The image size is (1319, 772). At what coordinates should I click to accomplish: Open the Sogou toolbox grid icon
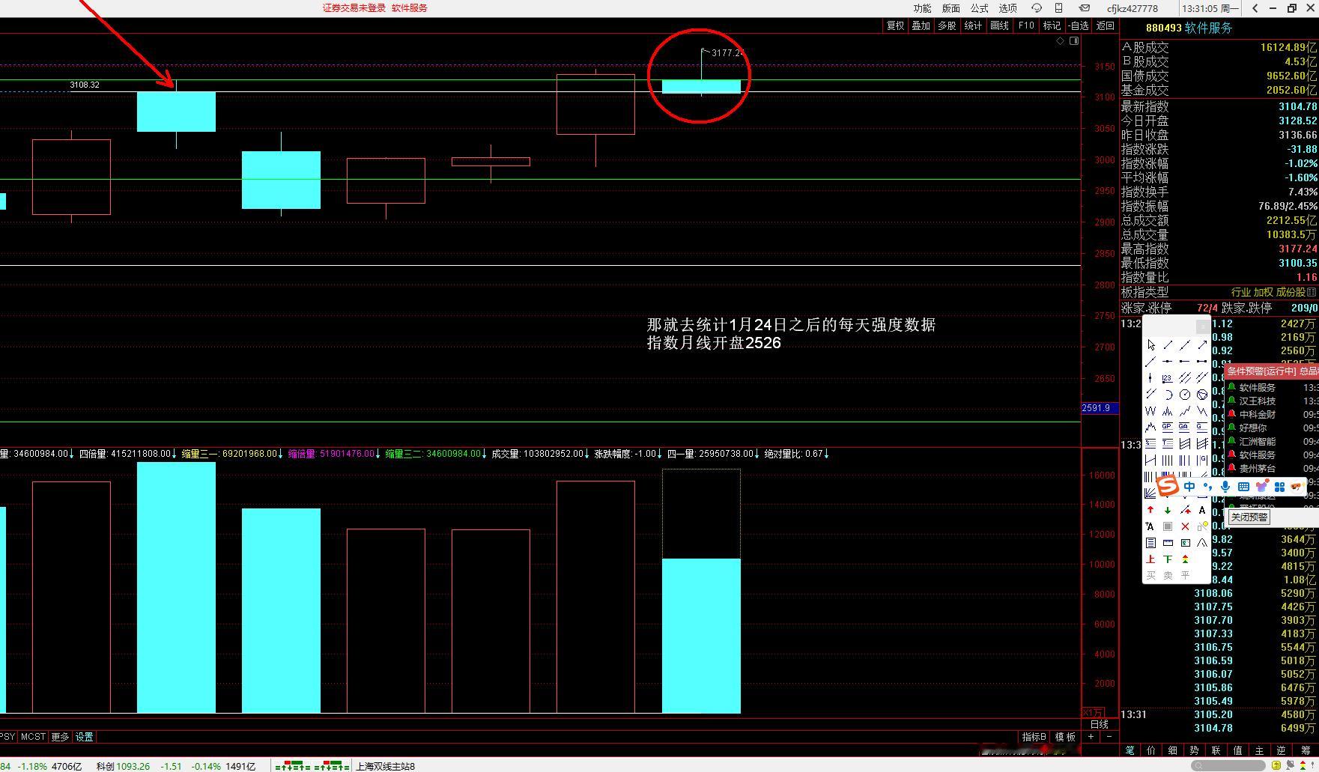click(1279, 487)
